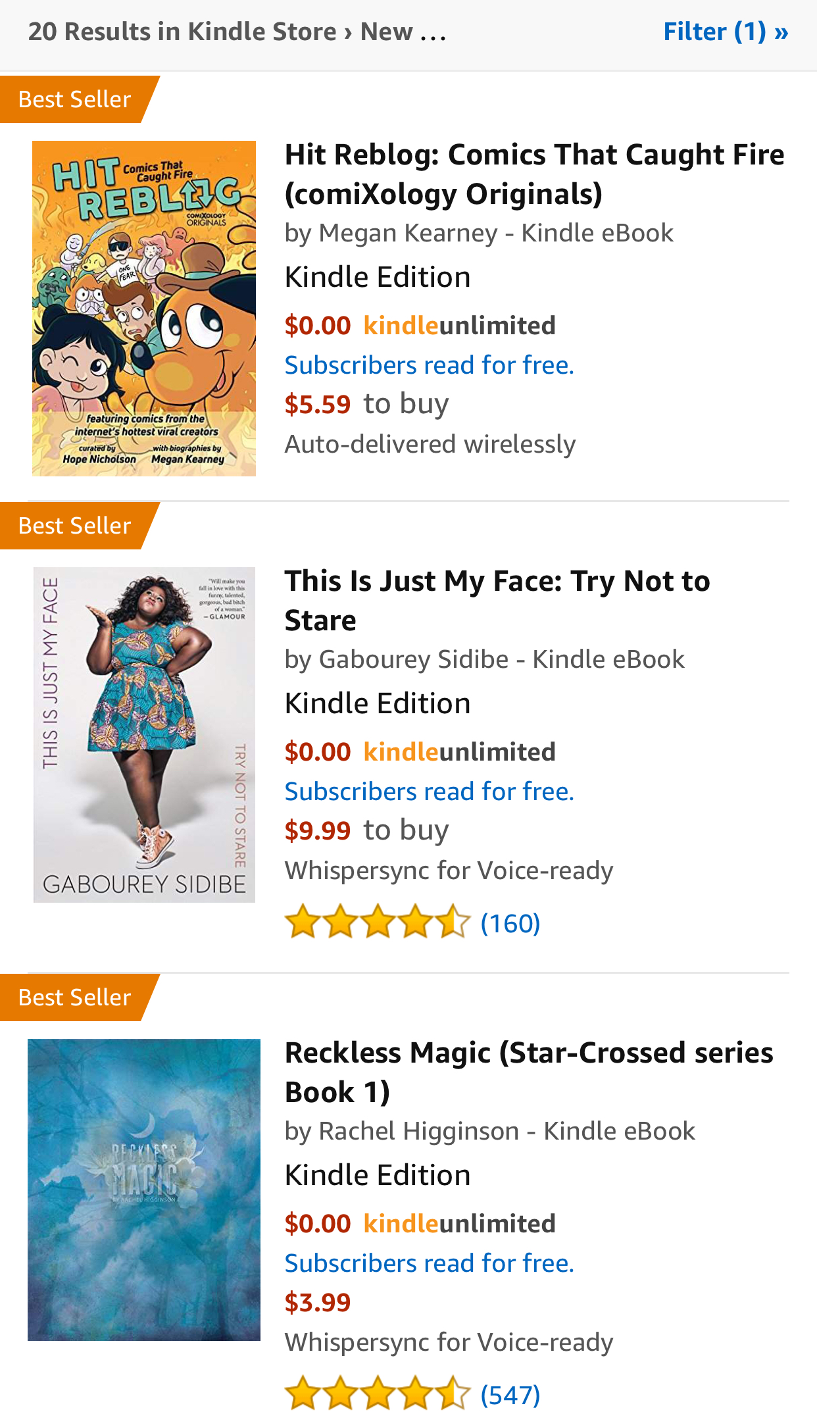Open the Reckless Magic cover image
Viewport: 817px width, 1412px height.
144,1189
